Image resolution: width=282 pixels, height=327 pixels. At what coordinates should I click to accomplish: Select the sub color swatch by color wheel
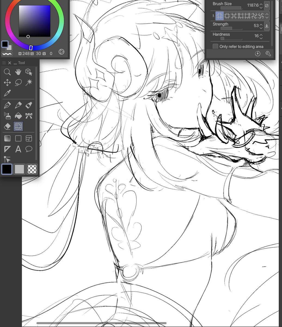click(x=10, y=48)
